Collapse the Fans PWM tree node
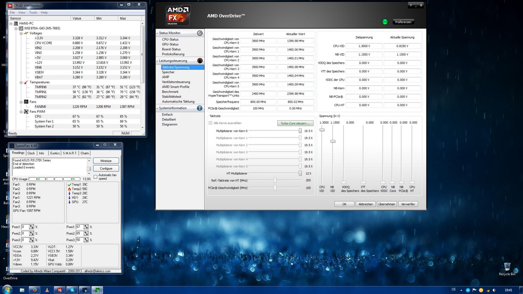Viewport: 523px width, 294px height. coord(21,112)
